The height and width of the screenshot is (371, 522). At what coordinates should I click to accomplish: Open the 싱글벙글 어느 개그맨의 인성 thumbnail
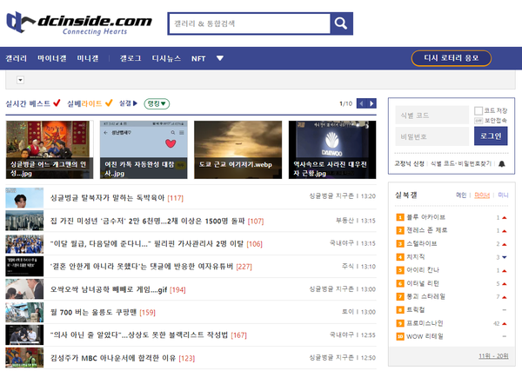pos(50,149)
